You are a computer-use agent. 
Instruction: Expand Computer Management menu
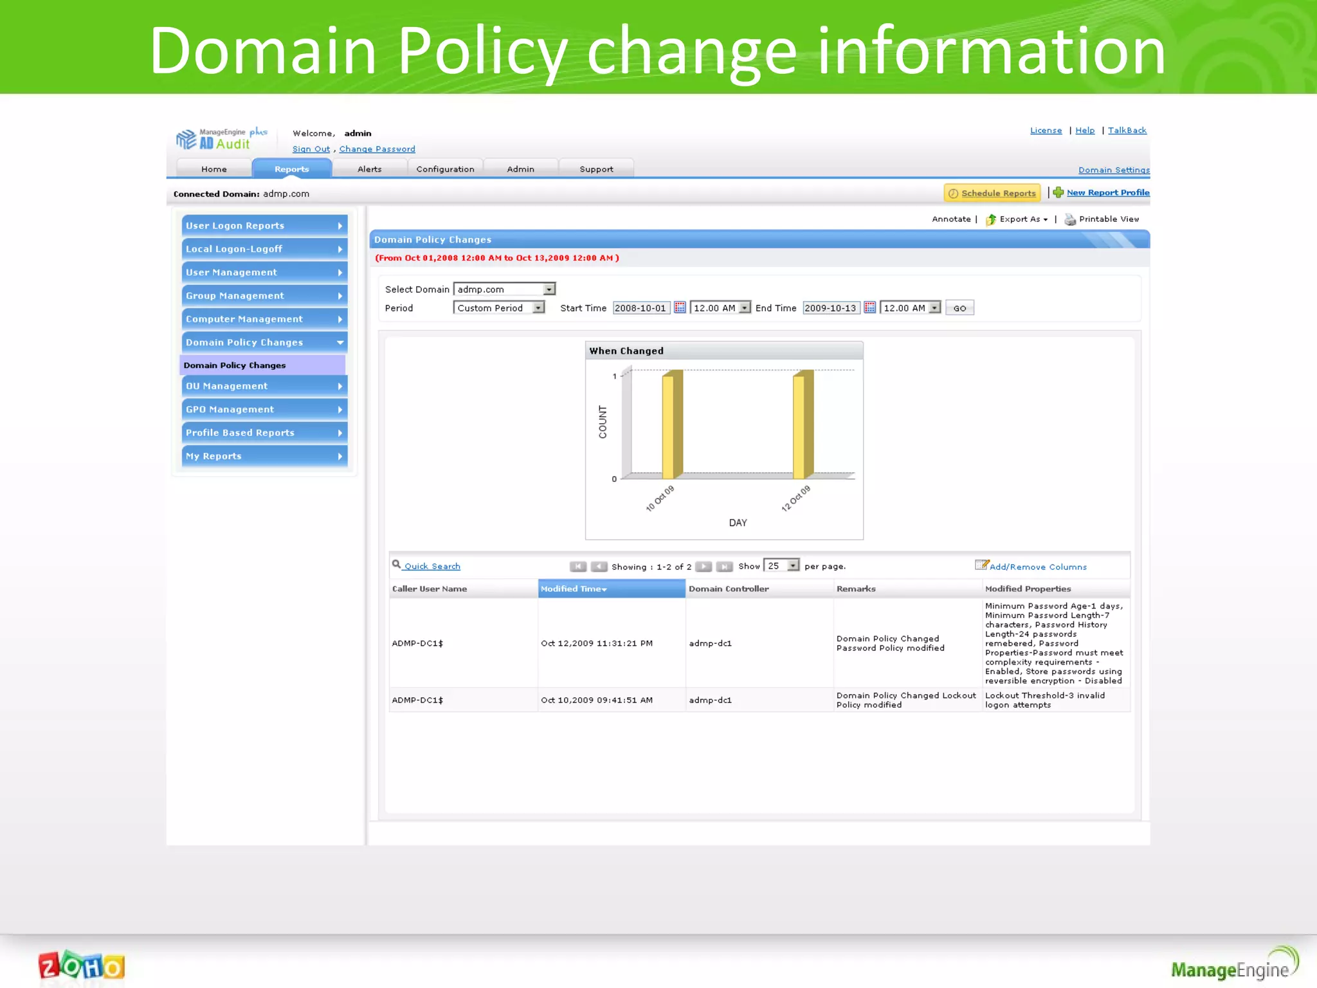click(x=264, y=319)
